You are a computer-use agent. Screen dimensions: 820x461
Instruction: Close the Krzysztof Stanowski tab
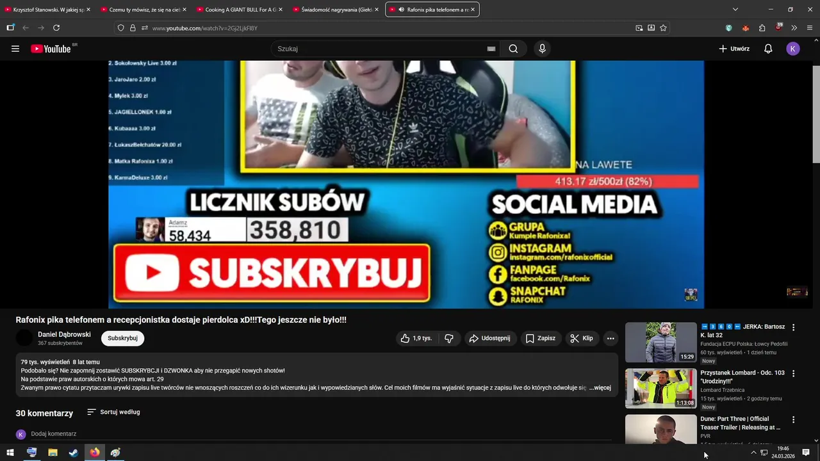tap(88, 10)
